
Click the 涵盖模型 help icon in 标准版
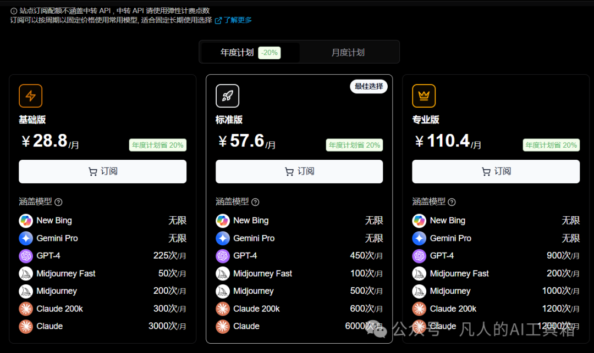[x=255, y=202]
